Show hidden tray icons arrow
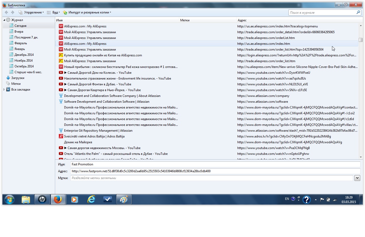 click(316, 200)
